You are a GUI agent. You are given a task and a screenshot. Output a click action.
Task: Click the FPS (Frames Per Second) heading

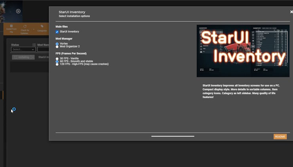click(x=71, y=53)
